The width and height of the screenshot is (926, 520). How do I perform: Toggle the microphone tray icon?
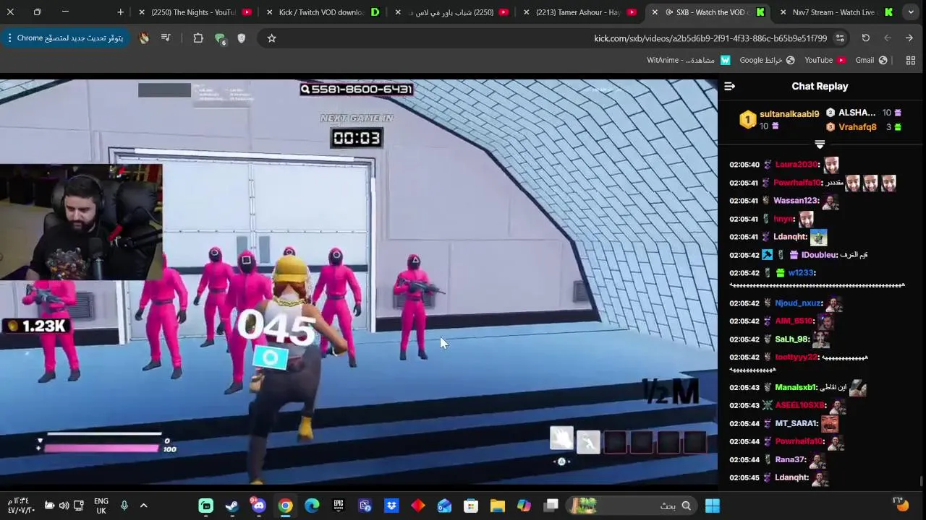124,506
